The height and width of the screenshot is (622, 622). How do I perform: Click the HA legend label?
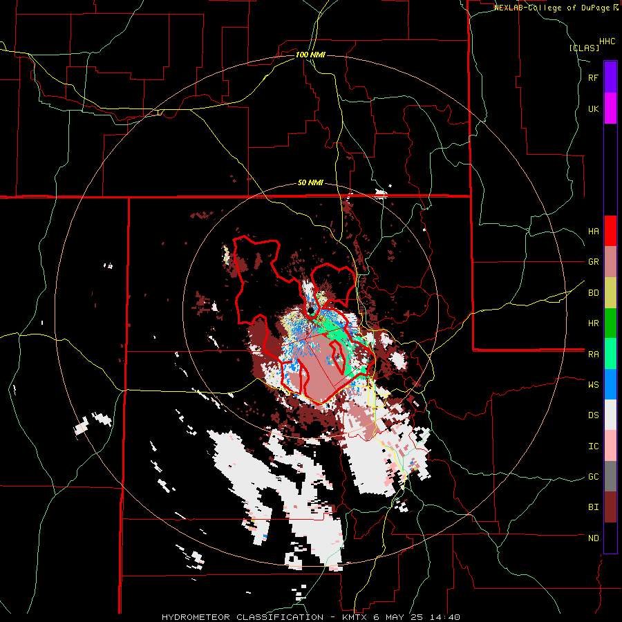(x=593, y=232)
